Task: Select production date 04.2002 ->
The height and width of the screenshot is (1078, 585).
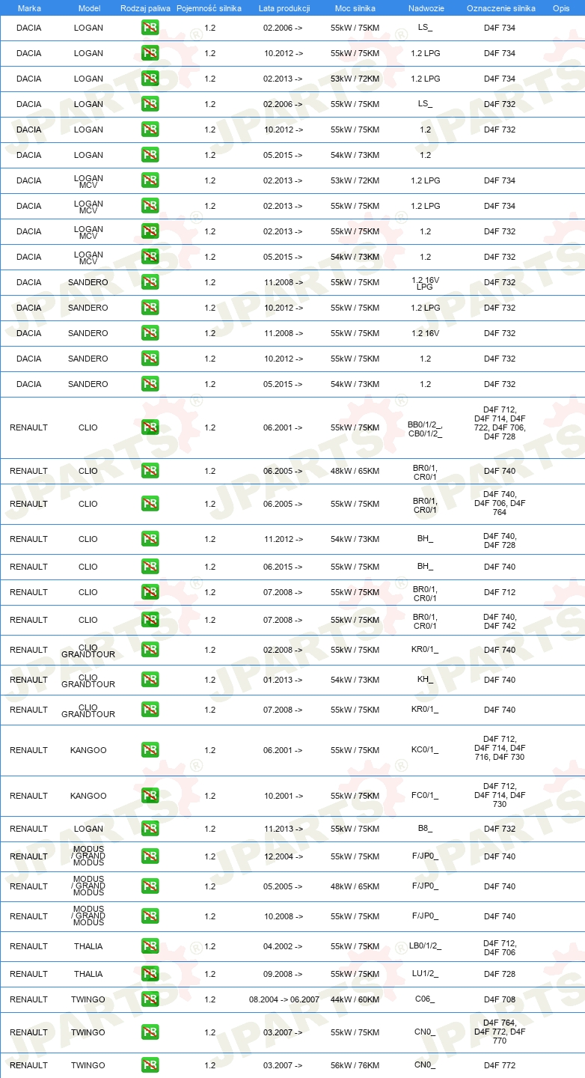Action: tap(284, 946)
